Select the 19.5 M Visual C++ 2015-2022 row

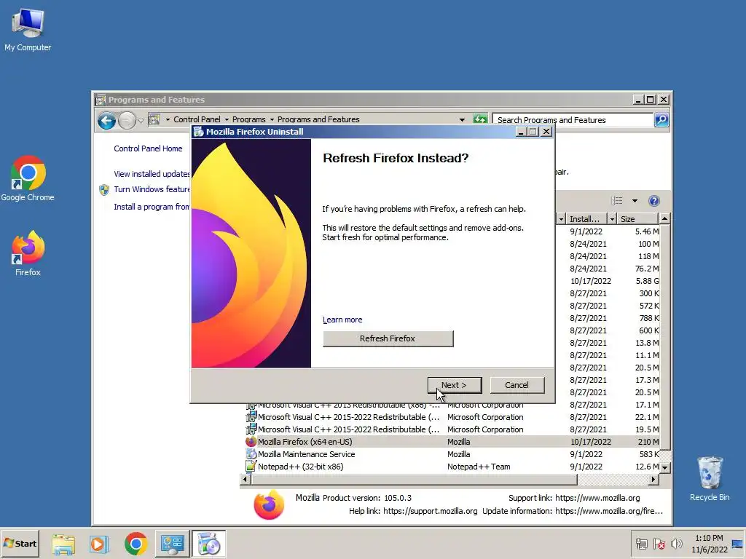452,429
